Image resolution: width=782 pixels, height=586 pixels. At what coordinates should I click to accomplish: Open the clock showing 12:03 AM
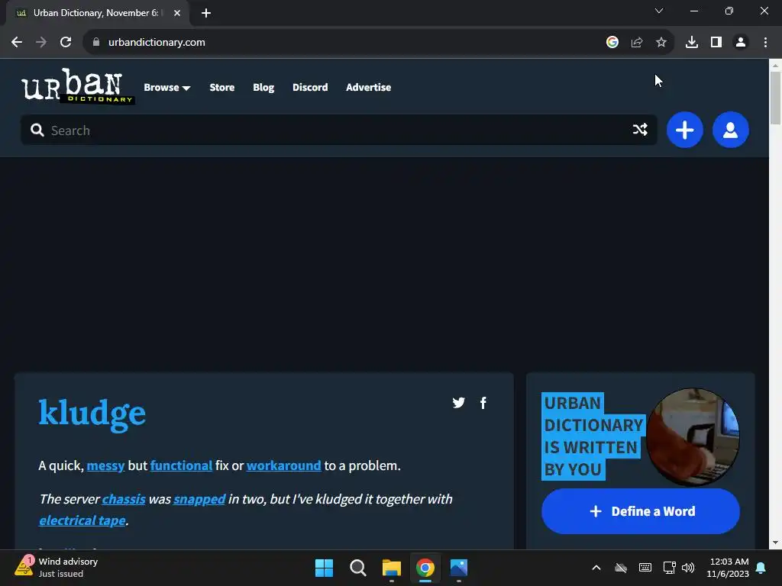tap(728, 568)
